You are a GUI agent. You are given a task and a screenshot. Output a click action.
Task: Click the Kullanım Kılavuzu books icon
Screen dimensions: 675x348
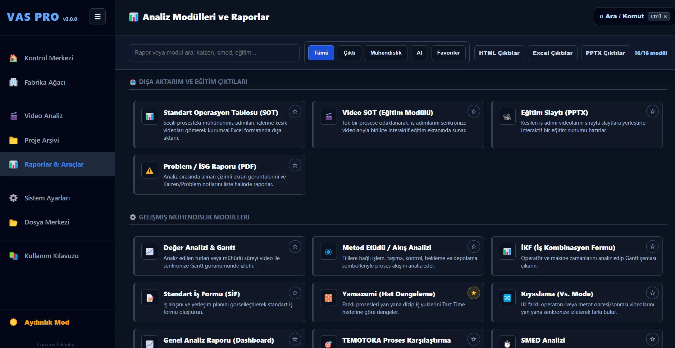point(13,256)
